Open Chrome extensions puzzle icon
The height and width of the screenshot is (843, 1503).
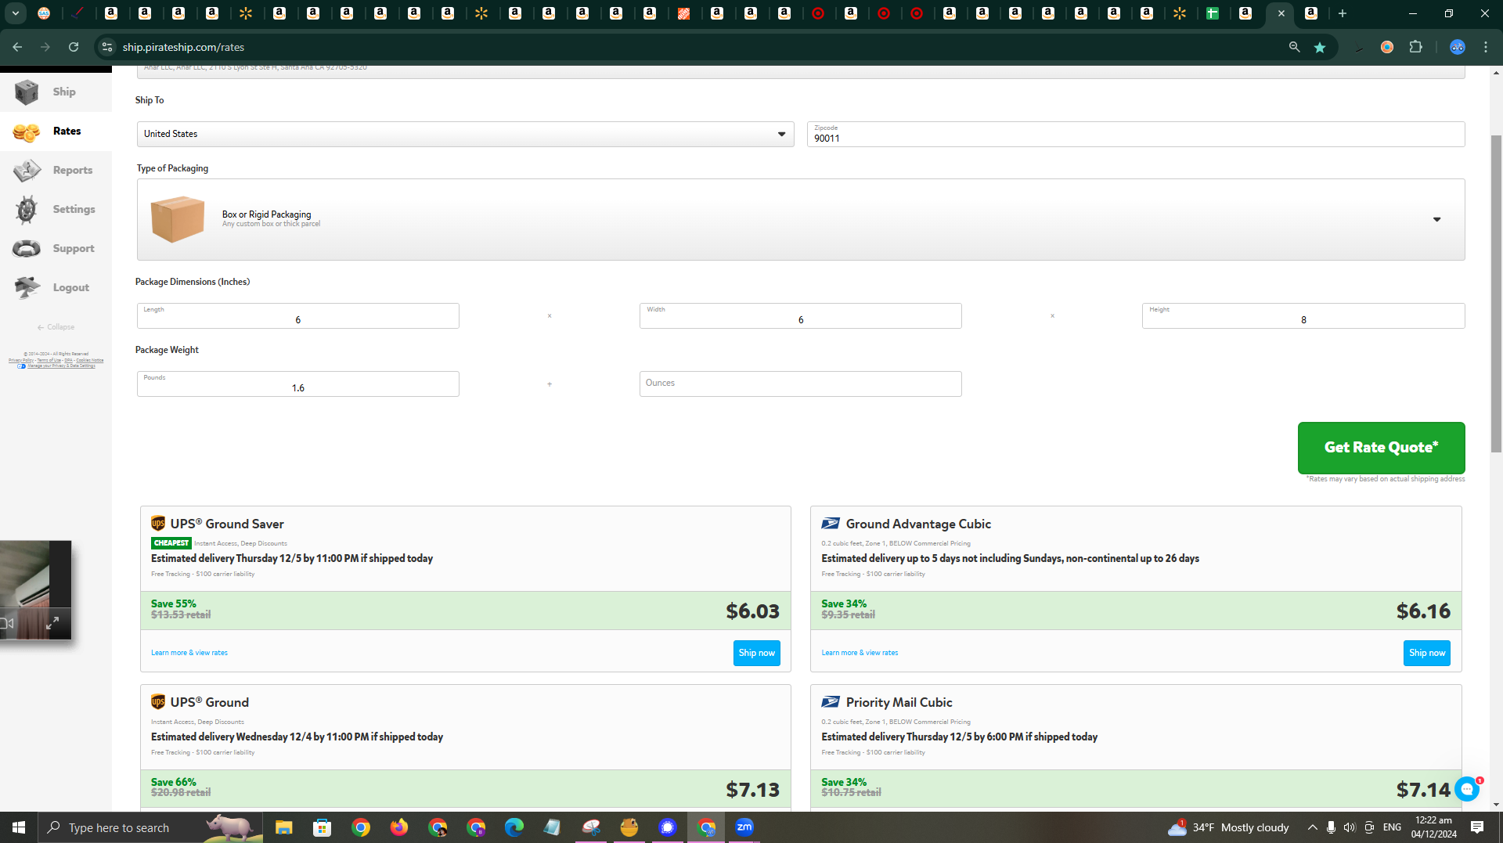(x=1415, y=47)
